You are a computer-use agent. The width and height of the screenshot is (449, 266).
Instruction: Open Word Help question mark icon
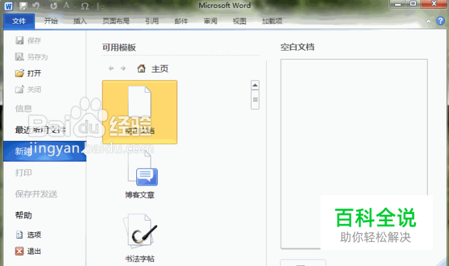[441, 21]
